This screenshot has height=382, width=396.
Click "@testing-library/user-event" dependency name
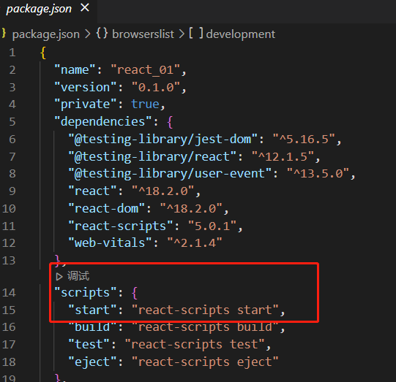point(170,174)
